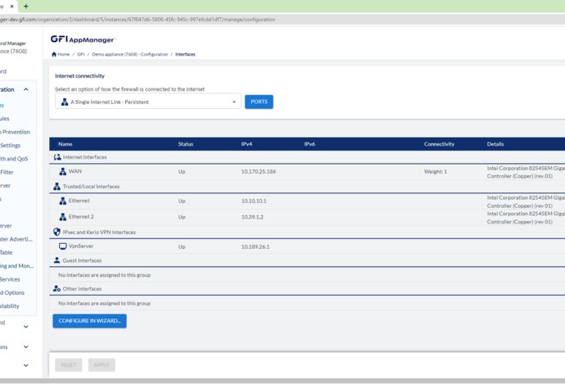The width and height of the screenshot is (565, 384).
Task: Go to Home breadcrumb link
Action: 64,54
